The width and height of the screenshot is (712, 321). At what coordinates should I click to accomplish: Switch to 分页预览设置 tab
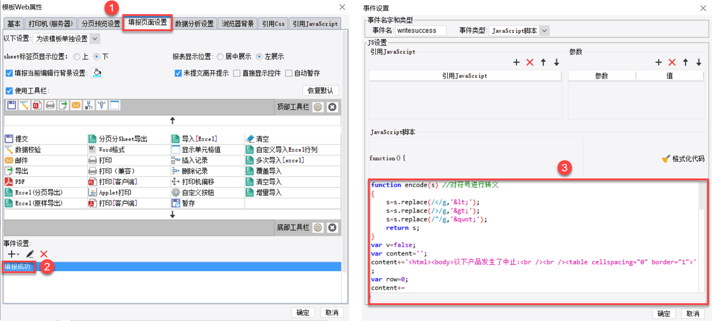click(101, 24)
